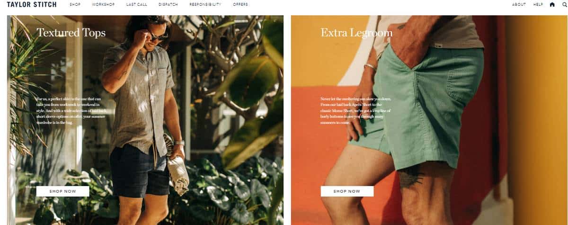
Task: Click the Taylor Stitch logo
Action: click(x=32, y=5)
